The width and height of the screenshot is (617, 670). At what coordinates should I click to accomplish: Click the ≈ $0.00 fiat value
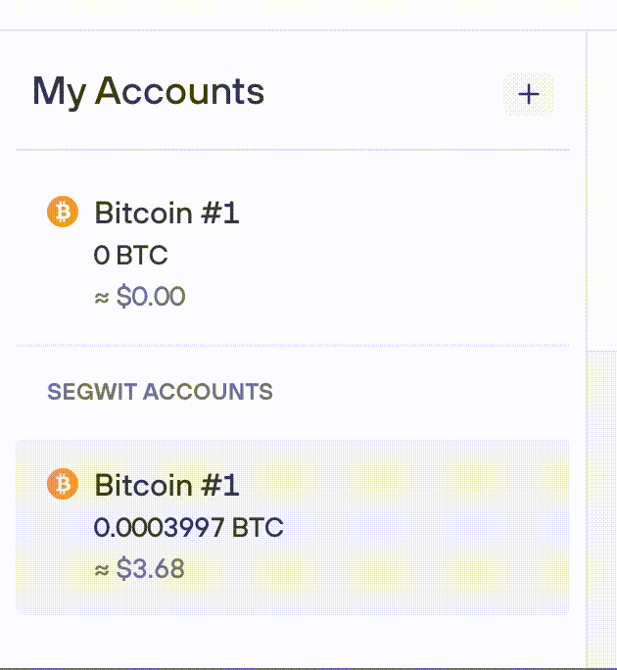coord(140,296)
